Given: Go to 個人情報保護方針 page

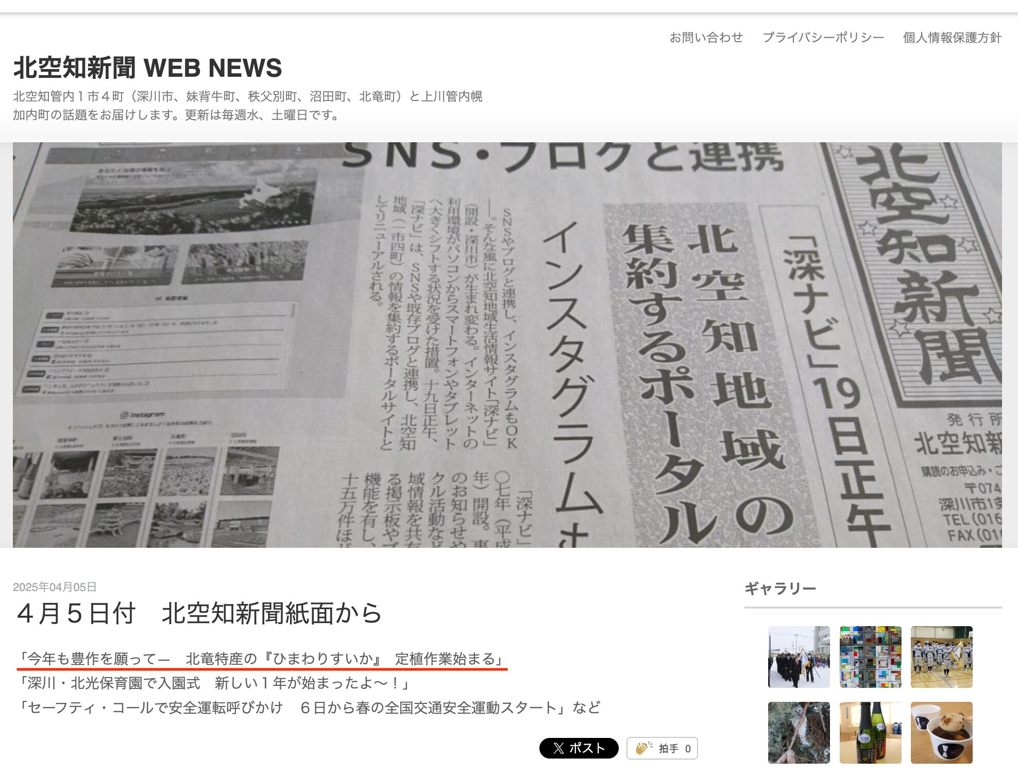Looking at the screenshot, I should pyautogui.click(x=952, y=38).
